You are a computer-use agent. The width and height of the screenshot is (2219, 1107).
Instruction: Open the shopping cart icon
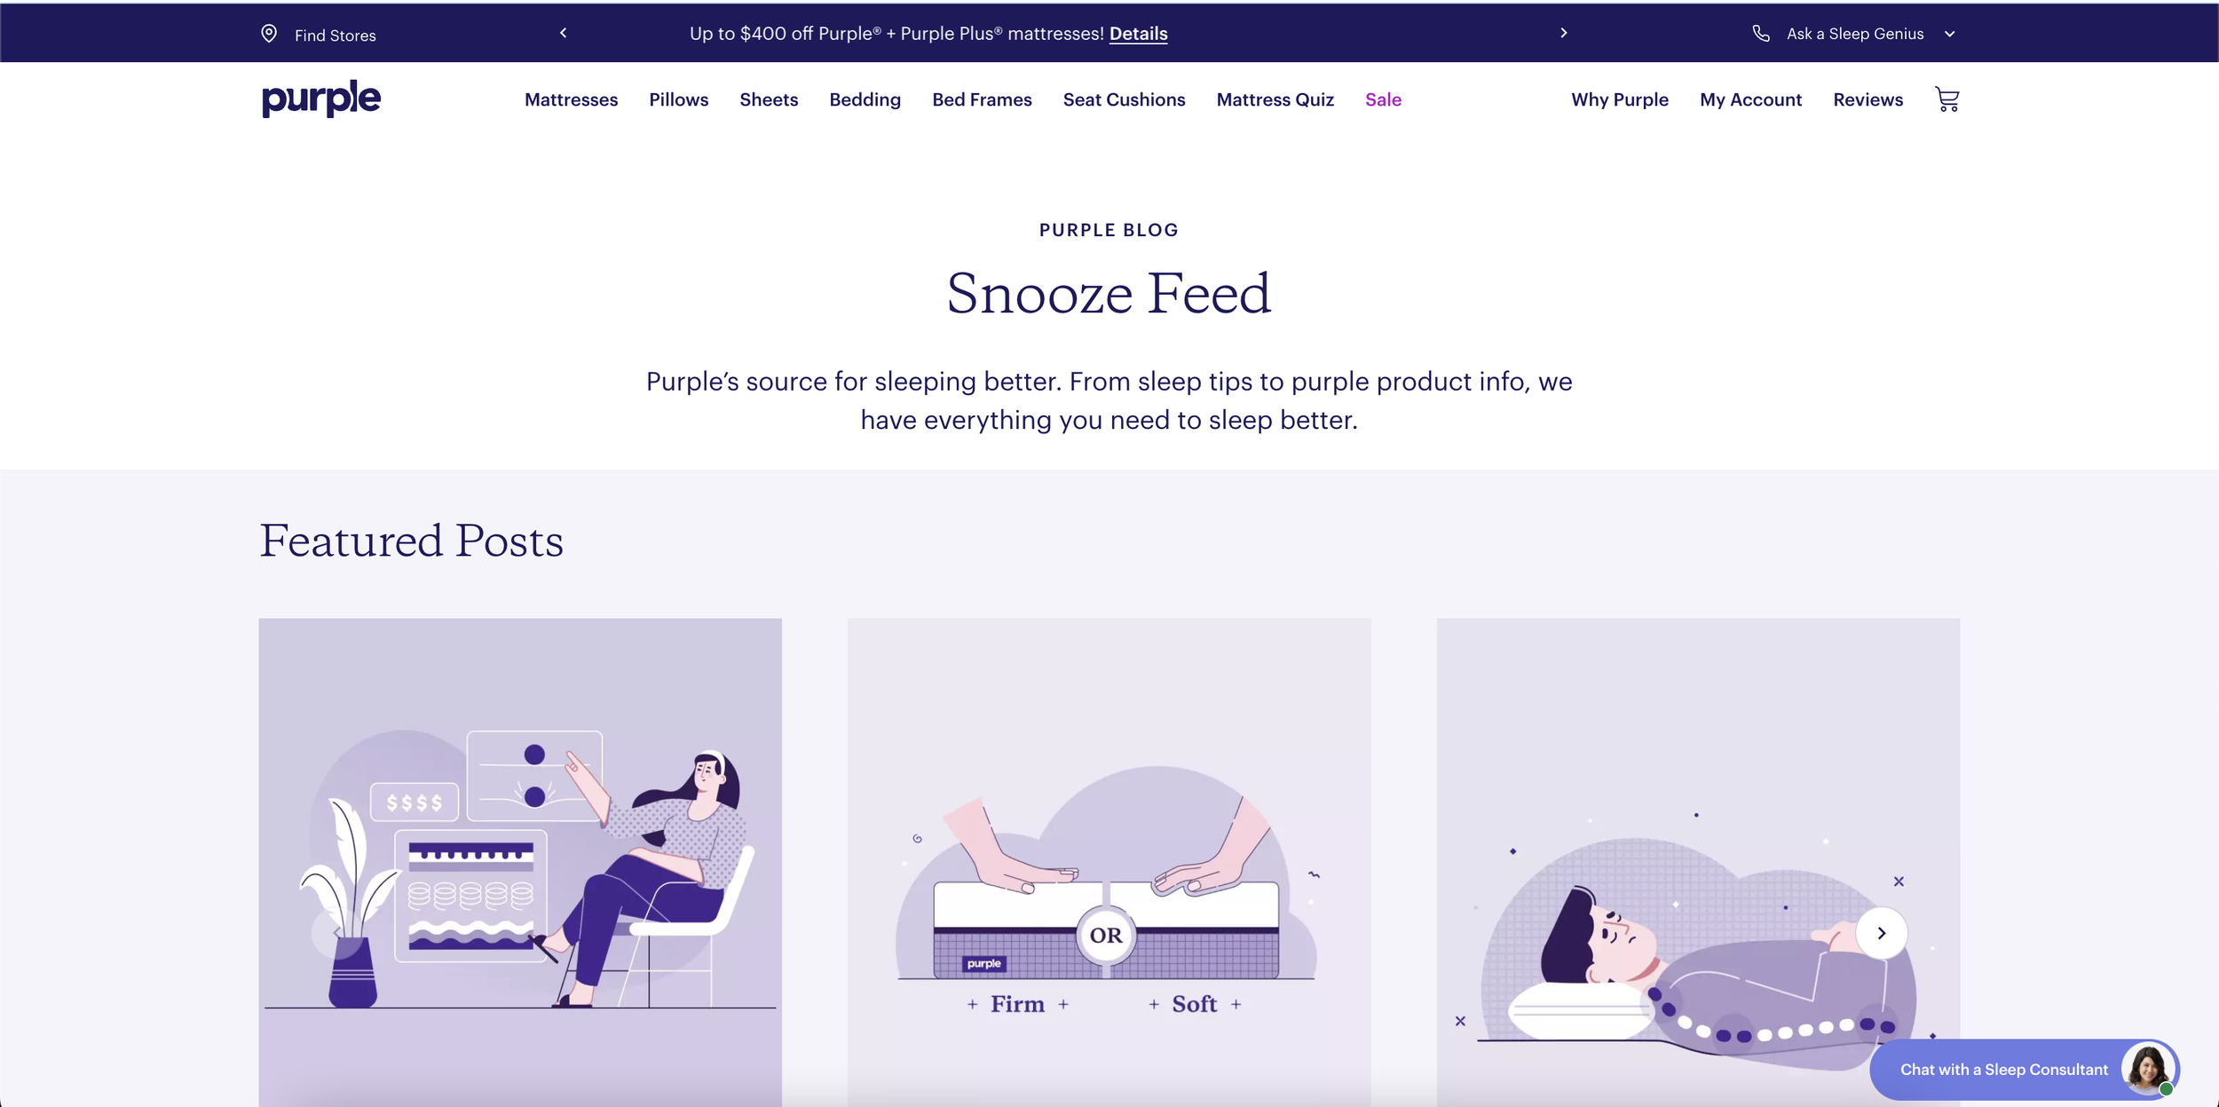pyautogui.click(x=1947, y=99)
